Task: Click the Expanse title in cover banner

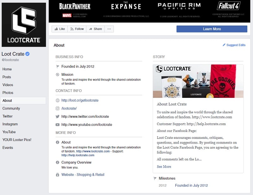Action: coord(126,6)
